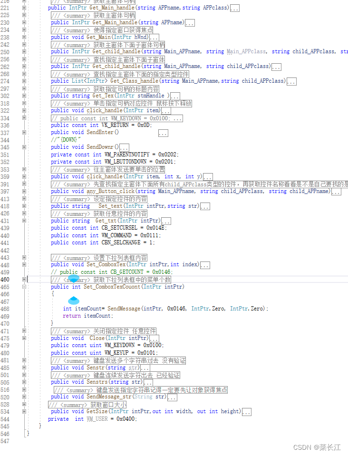348x455 pixels.
Task: Click 'WM_KEYDOWN' uint constant on line 479
Action: 119,345
